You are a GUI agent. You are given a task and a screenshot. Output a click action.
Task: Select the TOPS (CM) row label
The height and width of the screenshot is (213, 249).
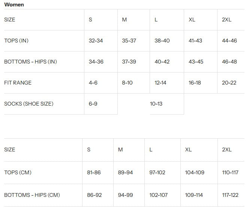18,172
